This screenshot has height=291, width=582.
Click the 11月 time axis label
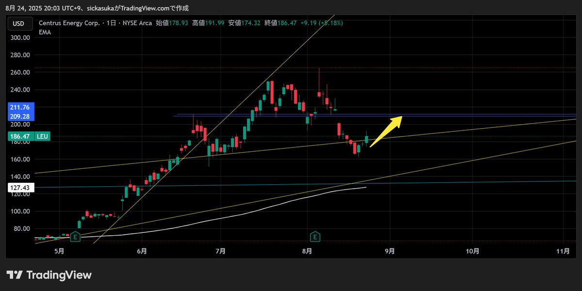tap(563, 251)
